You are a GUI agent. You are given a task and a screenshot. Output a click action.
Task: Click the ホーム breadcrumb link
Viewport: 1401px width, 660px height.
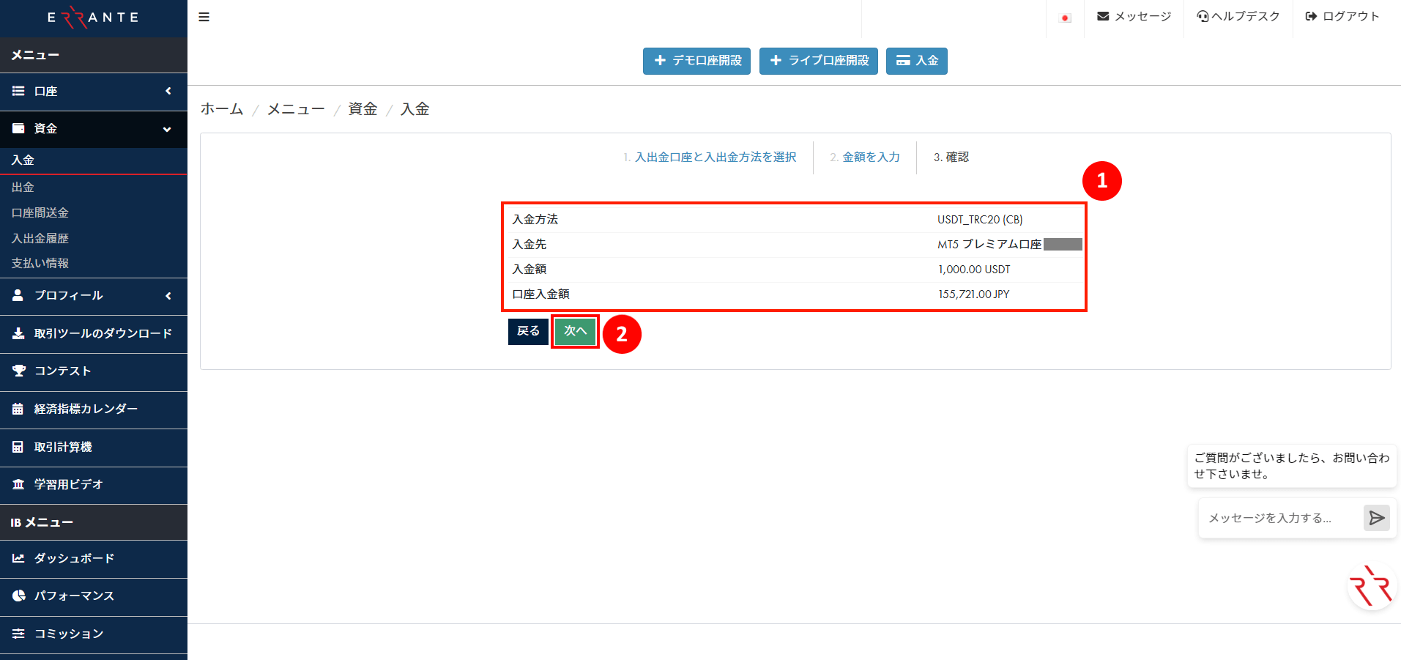[x=221, y=108]
